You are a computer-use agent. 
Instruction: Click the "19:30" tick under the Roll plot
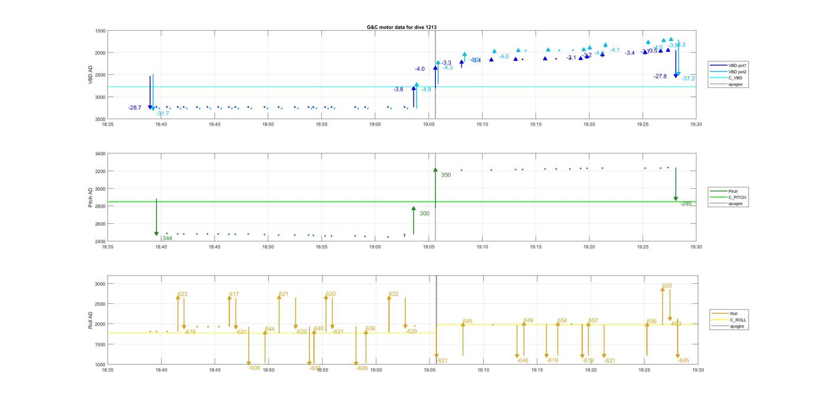[x=698, y=370]
